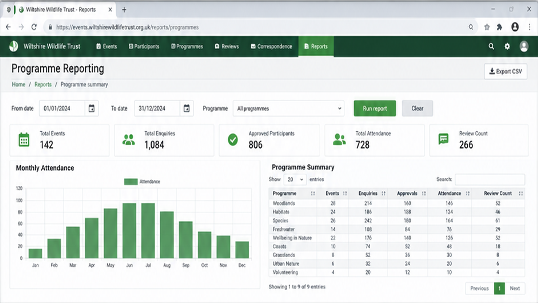Open the Chrome profile icon
This screenshot has width=538, height=303.
tap(515, 27)
